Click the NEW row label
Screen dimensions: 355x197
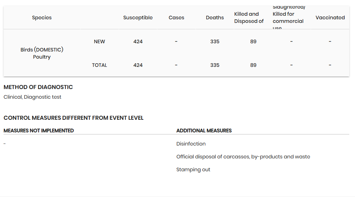click(99, 42)
